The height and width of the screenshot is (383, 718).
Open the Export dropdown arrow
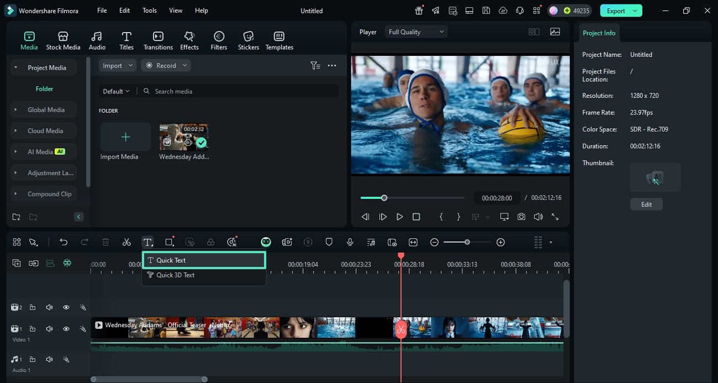pos(635,11)
